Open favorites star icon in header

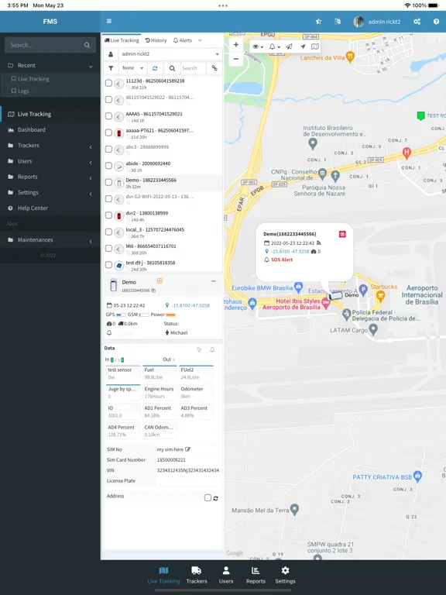coord(318,22)
